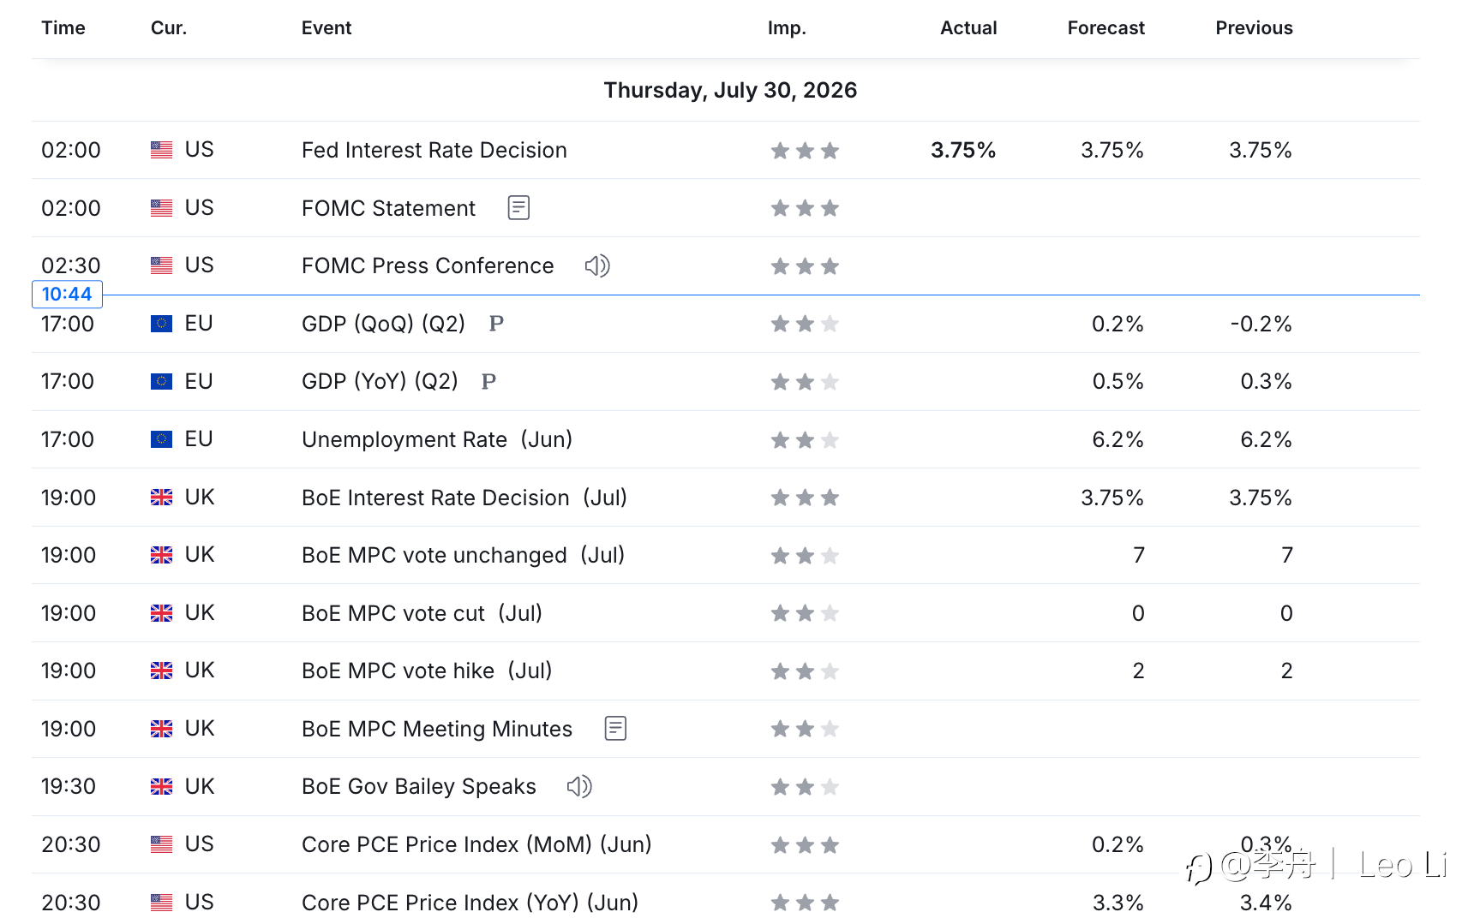Sort by the Imp. column header

point(787,27)
